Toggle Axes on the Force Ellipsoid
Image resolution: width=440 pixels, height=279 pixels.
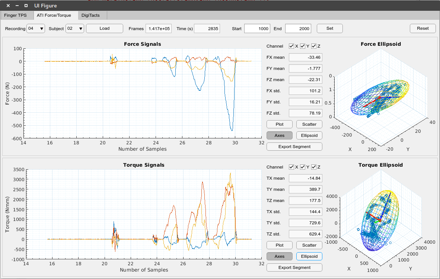point(279,135)
